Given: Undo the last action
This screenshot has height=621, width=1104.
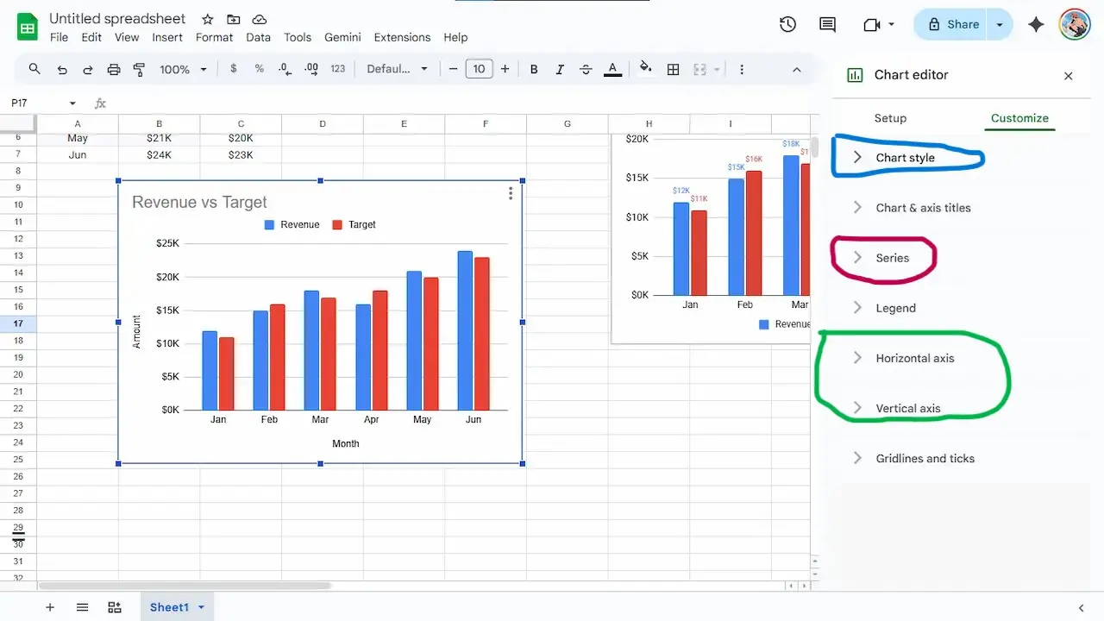Looking at the screenshot, I should pos(61,69).
